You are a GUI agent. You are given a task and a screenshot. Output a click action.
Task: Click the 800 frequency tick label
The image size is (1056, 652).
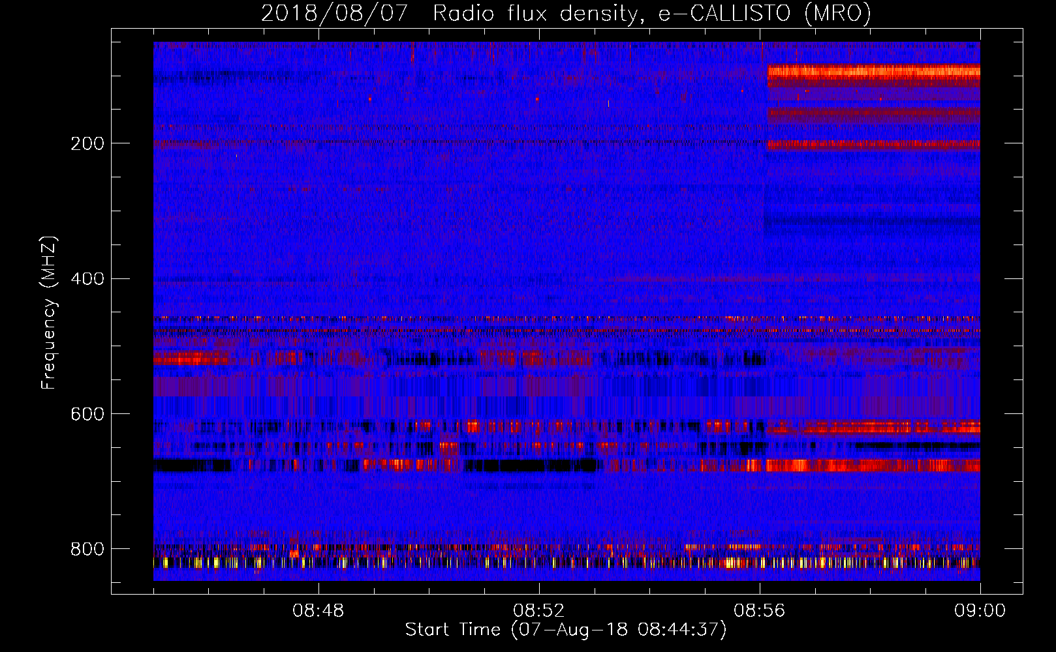pos(87,549)
